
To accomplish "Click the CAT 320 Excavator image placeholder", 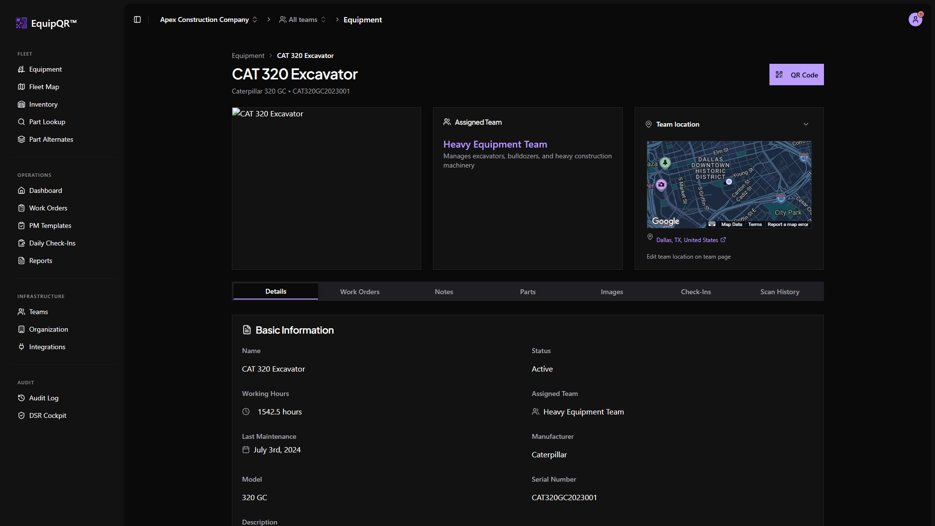I will [x=326, y=188].
